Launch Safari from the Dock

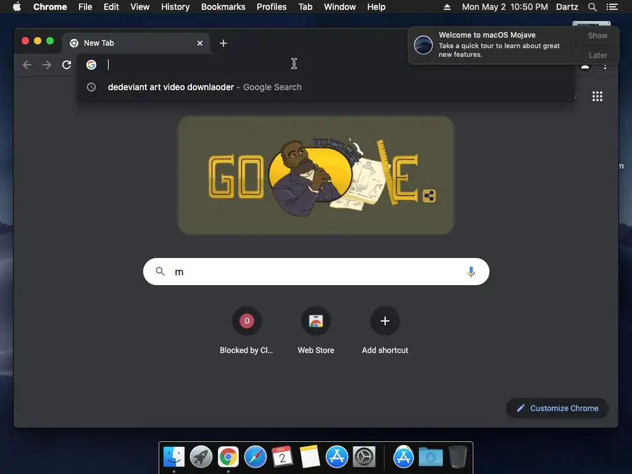point(256,457)
